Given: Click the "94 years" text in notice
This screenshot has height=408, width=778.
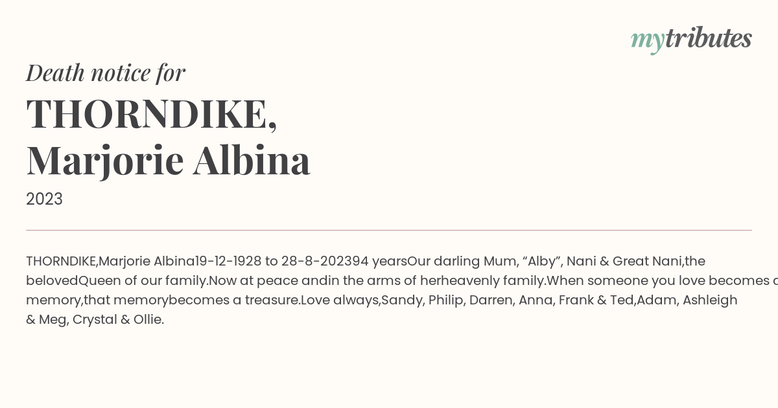Looking at the screenshot, I should (379, 262).
